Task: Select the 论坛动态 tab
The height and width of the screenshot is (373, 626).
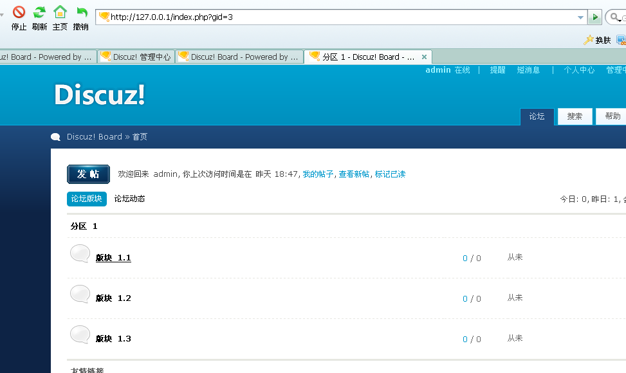Action: [129, 199]
